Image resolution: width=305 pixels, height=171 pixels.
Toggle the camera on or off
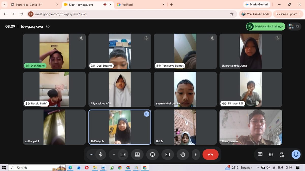(x=123, y=154)
